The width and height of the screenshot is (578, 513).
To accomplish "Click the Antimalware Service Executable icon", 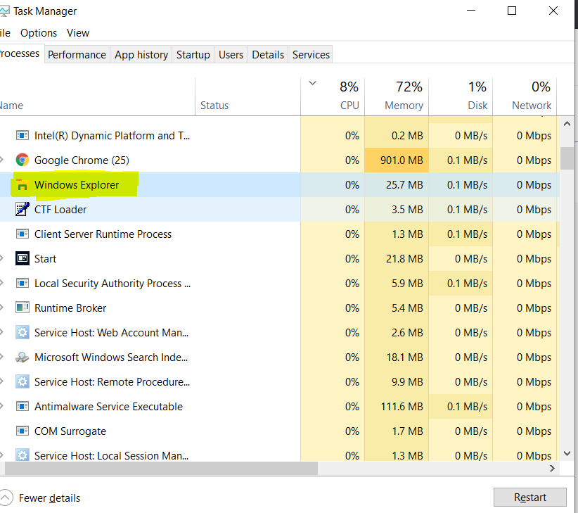I will point(22,407).
